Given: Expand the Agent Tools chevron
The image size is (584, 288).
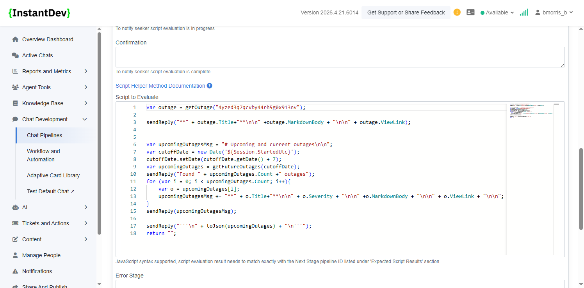Looking at the screenshot, I should tap(86, 87).
